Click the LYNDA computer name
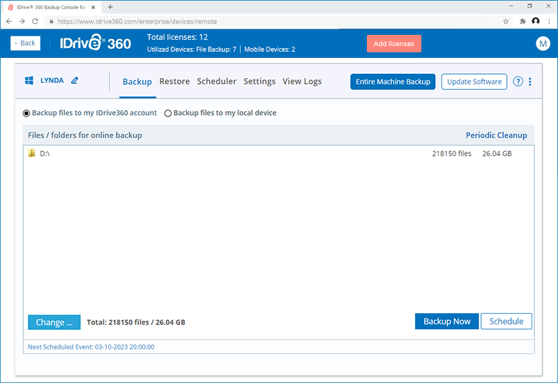Screen dimensions: 558x383 [x=52, y=80]
